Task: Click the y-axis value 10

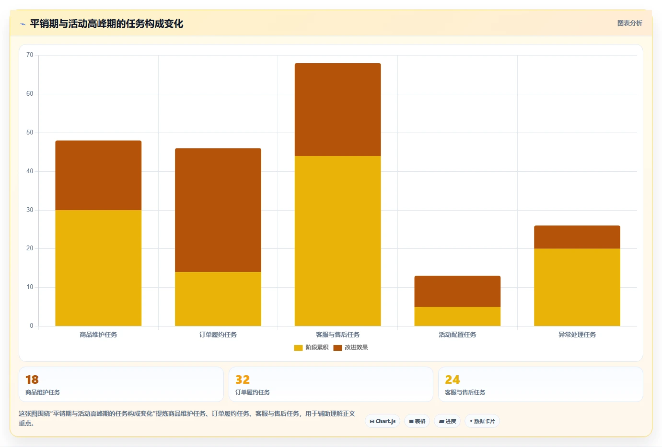Action: 30,287
